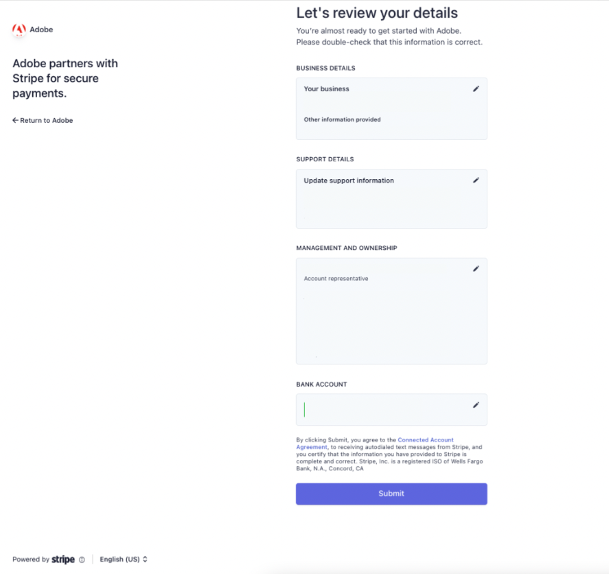Screen dimensions: 609x574
Task: Select the Your business title text
Action: [326, 89]
